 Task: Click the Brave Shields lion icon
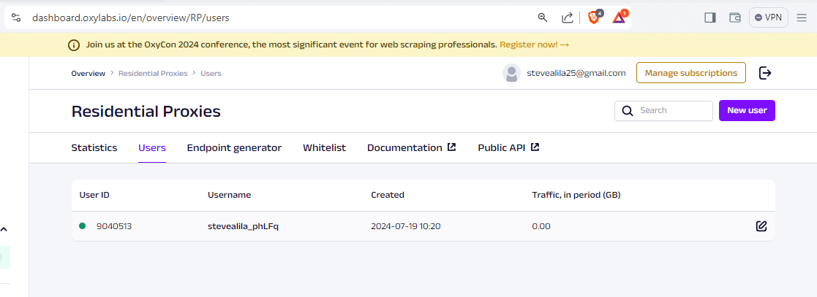[x=594, y=18]
